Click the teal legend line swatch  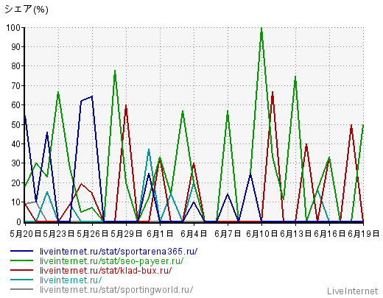click(21, 280)
